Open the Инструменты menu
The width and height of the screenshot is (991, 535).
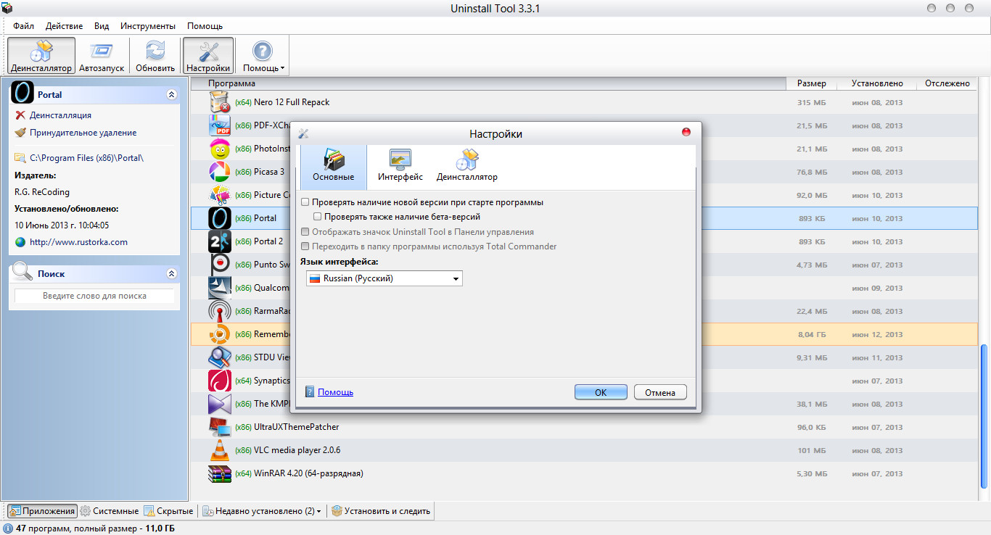tap(148, 25)
